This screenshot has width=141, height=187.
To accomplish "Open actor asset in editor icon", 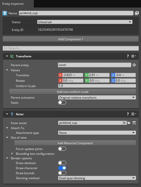I will point(134,123).
